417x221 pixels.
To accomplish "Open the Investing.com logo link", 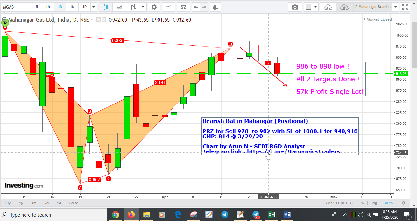I will coord(24,185).
